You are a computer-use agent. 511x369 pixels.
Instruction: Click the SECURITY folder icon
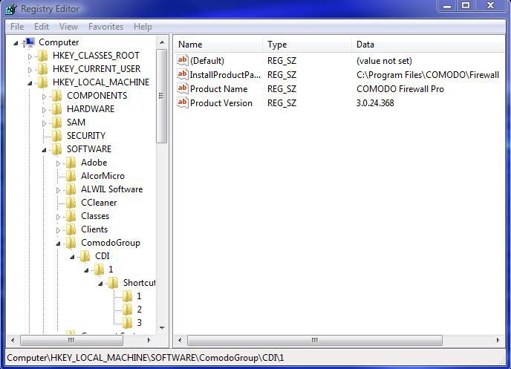[56, 136]
